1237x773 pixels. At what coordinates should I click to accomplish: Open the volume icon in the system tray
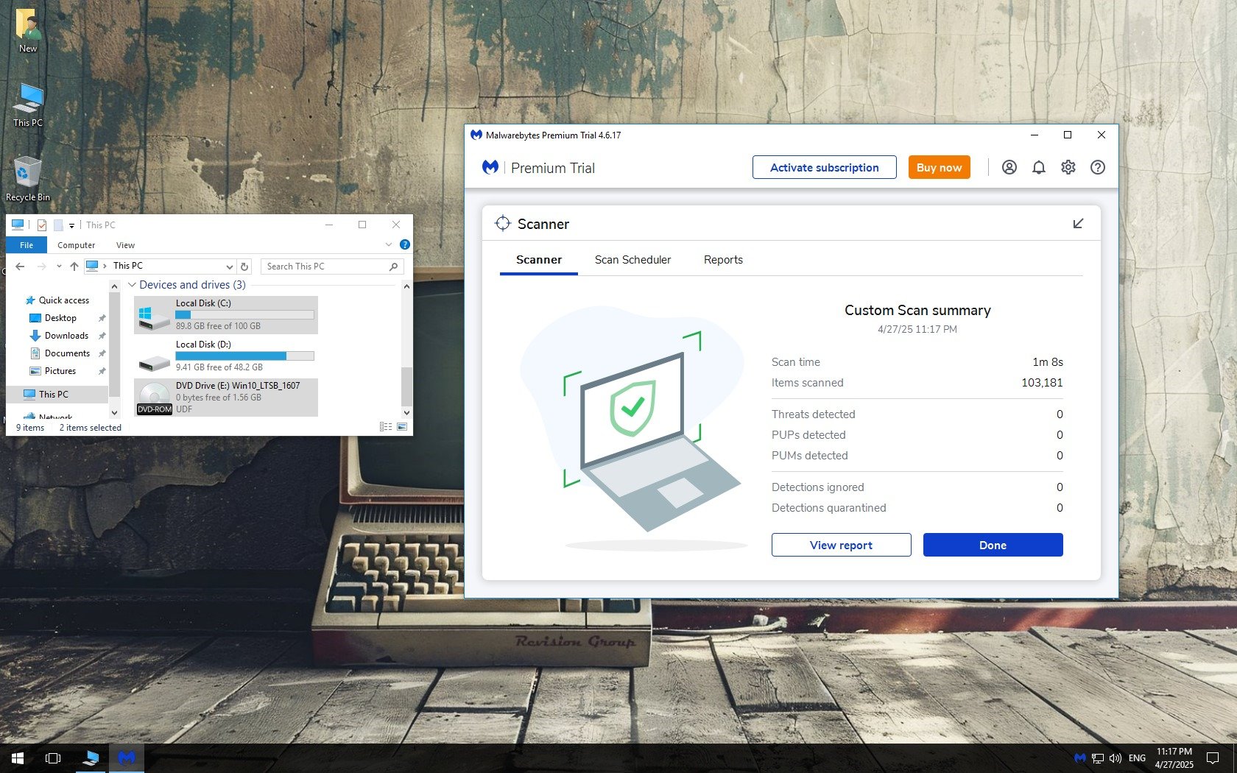(1116, 758)
